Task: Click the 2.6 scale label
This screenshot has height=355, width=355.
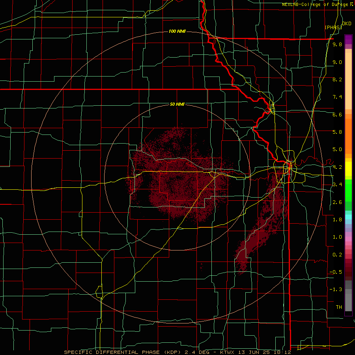Action: (x=337, y=202)
